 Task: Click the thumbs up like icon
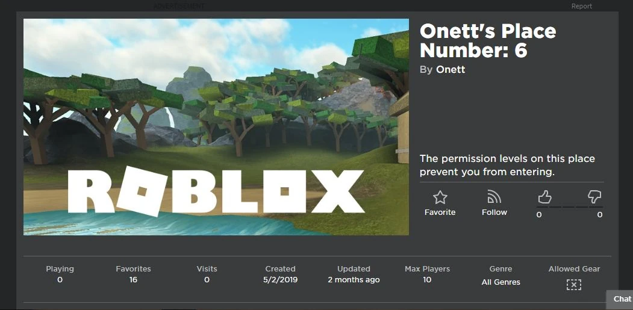[544, 197]
